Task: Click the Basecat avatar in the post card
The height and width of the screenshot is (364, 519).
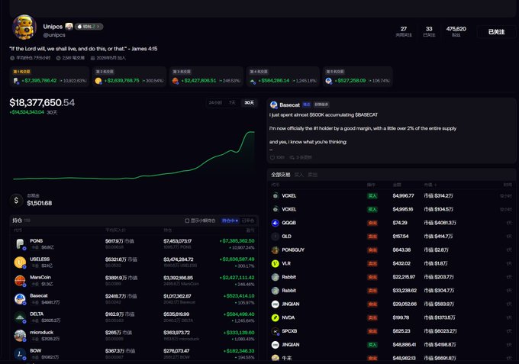Action: 274,105
